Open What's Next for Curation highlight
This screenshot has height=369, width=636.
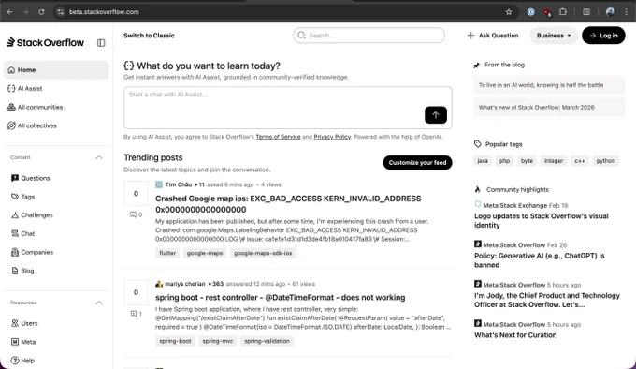(515, 335)
